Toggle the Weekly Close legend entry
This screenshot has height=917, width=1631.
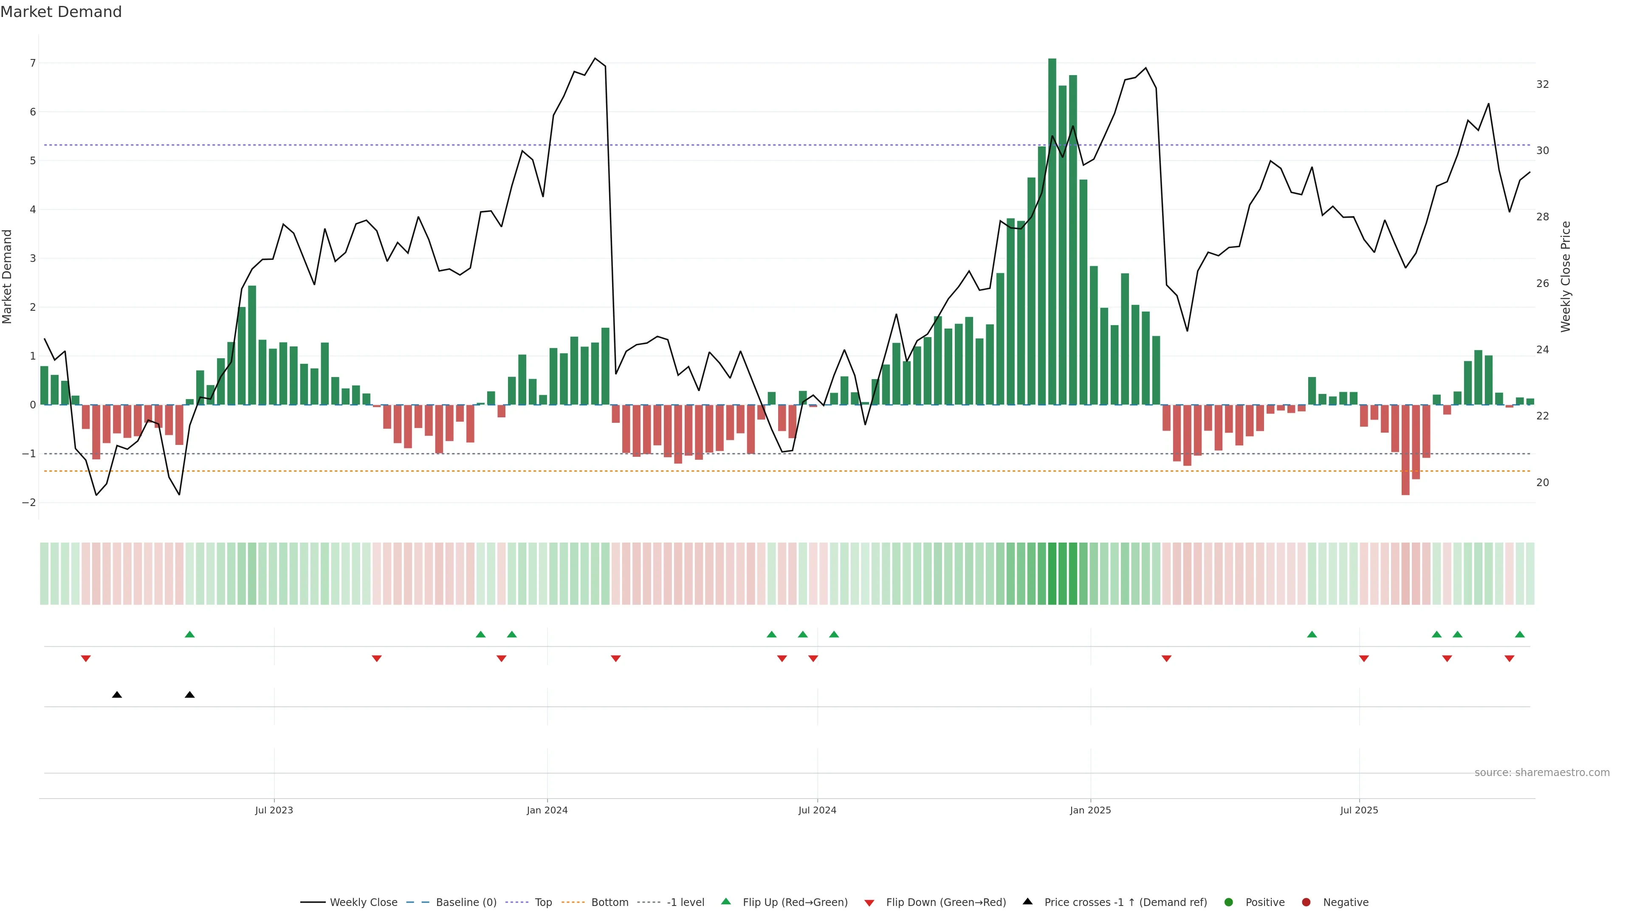tap(364, 902)
